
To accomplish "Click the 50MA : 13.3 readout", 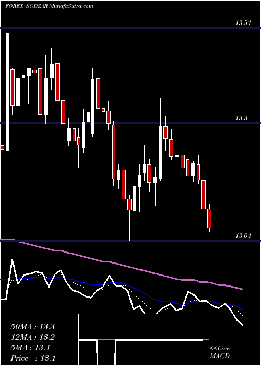I will click(x=32, y=327).
